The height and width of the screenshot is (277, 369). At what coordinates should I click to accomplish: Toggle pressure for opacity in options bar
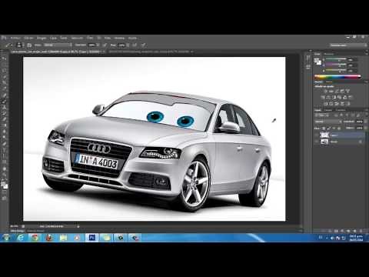[105, 45]
